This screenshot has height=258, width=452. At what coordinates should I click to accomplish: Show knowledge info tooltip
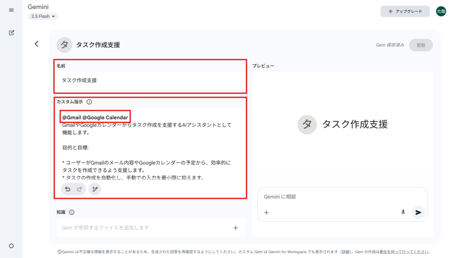tap(72, 212)
